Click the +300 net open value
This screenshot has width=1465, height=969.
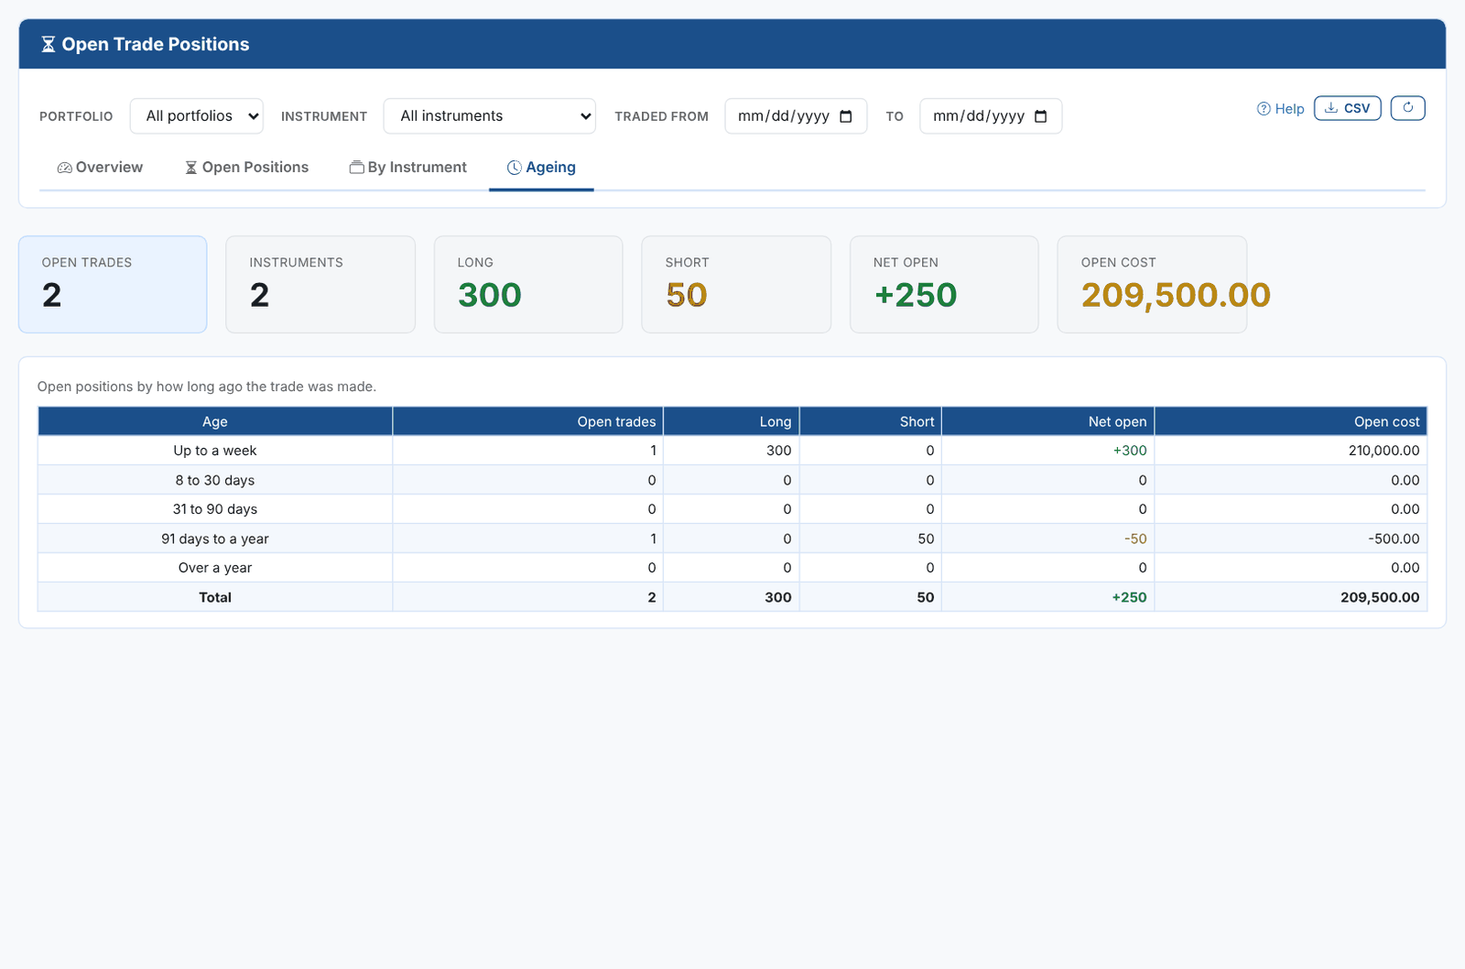(x=1130, y=451)
